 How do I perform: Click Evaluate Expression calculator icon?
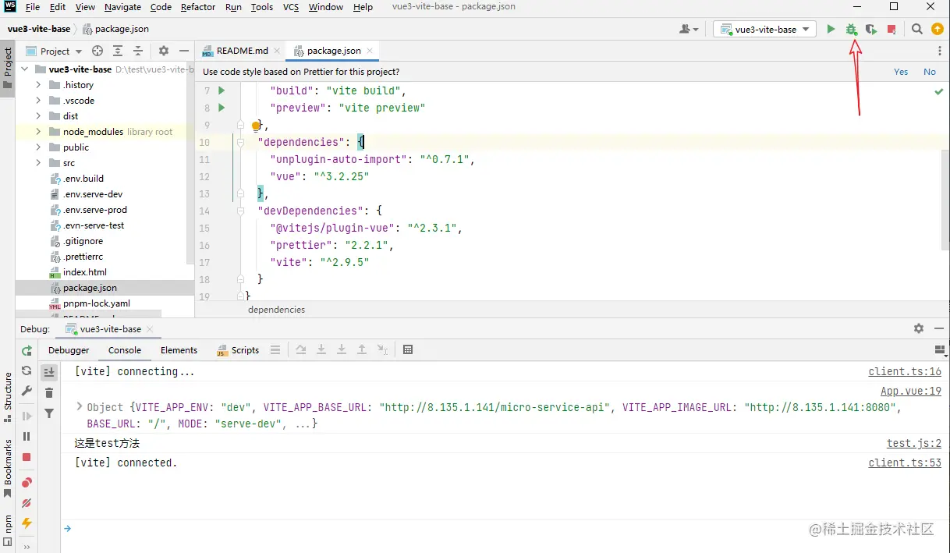click(408, 350)
